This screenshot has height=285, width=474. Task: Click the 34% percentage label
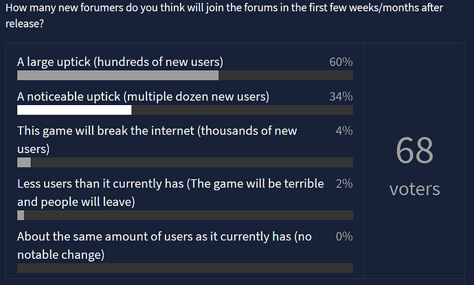pyautogui.click(x=341, y=97)
